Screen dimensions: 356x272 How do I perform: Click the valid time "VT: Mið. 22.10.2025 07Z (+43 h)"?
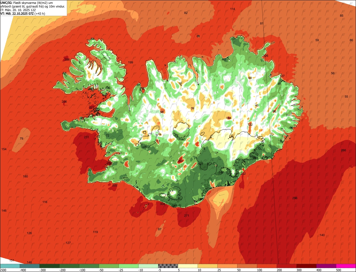[x=23, y=14]
